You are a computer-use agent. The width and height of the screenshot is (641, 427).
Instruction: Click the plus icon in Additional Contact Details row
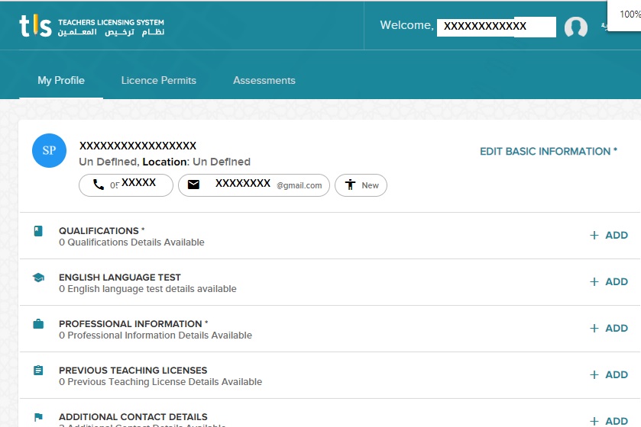pos(594,421)
